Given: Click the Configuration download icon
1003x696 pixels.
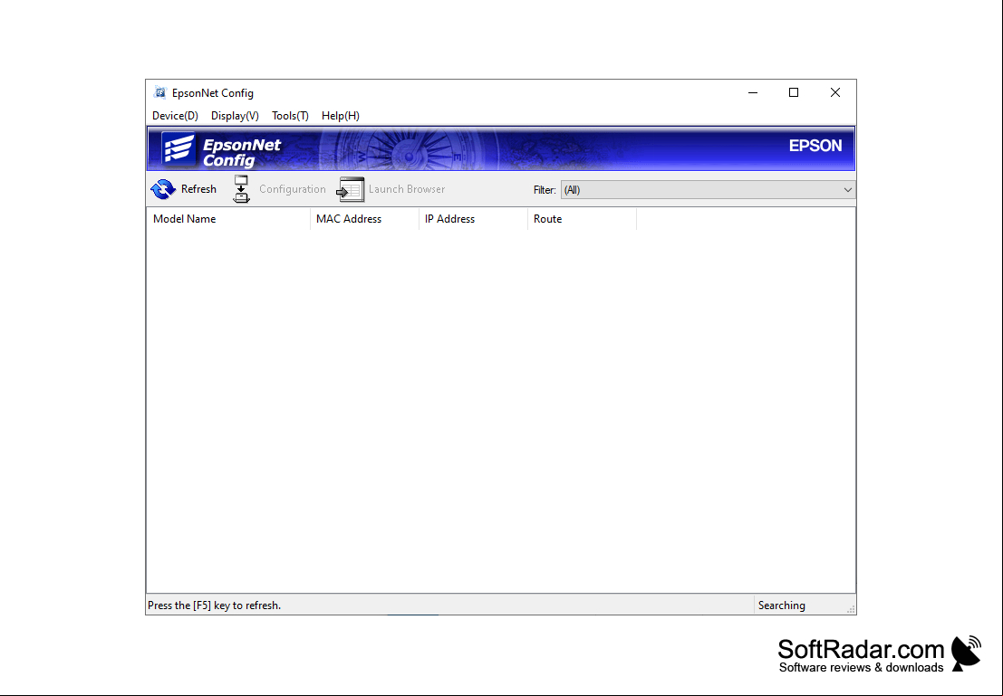Looking at the screenshot, I should 241,189.
